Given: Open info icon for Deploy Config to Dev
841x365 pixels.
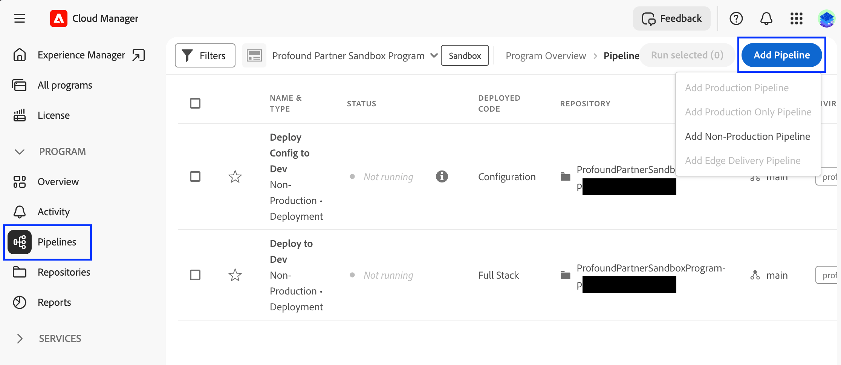Looking at the screenshot, I should click(442, 176).
